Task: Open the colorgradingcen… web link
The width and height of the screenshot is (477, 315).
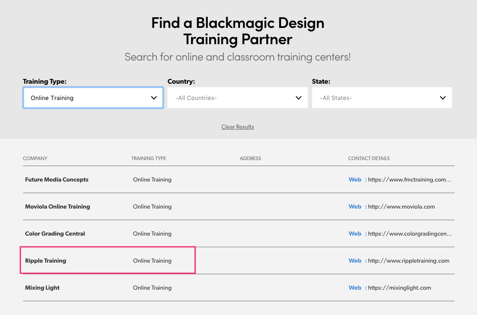Action: pyautogui.click(x=410, y=234)
